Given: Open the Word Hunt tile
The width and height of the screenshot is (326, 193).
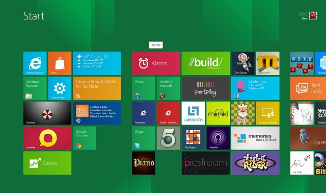Looking at the screenshot, I should click(302, 63).
